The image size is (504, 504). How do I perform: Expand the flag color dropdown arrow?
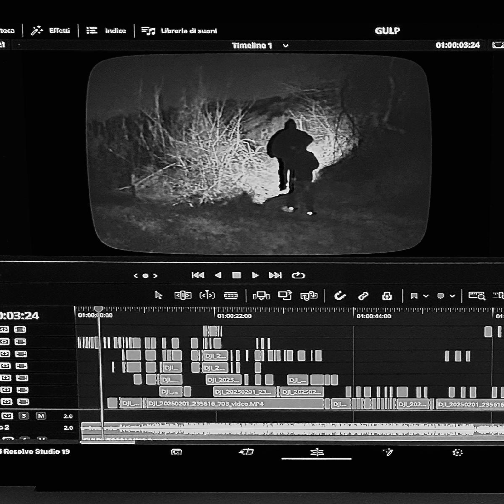[426, 296]
